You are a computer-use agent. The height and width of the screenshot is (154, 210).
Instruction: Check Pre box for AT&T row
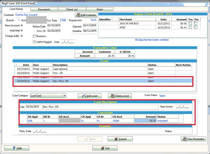point(196,27)
